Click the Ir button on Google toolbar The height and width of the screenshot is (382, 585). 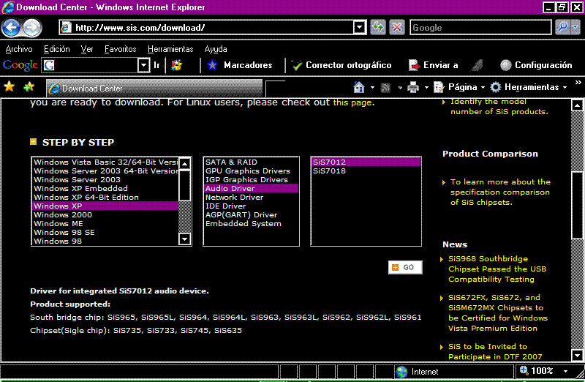click(x=156, y=65)
